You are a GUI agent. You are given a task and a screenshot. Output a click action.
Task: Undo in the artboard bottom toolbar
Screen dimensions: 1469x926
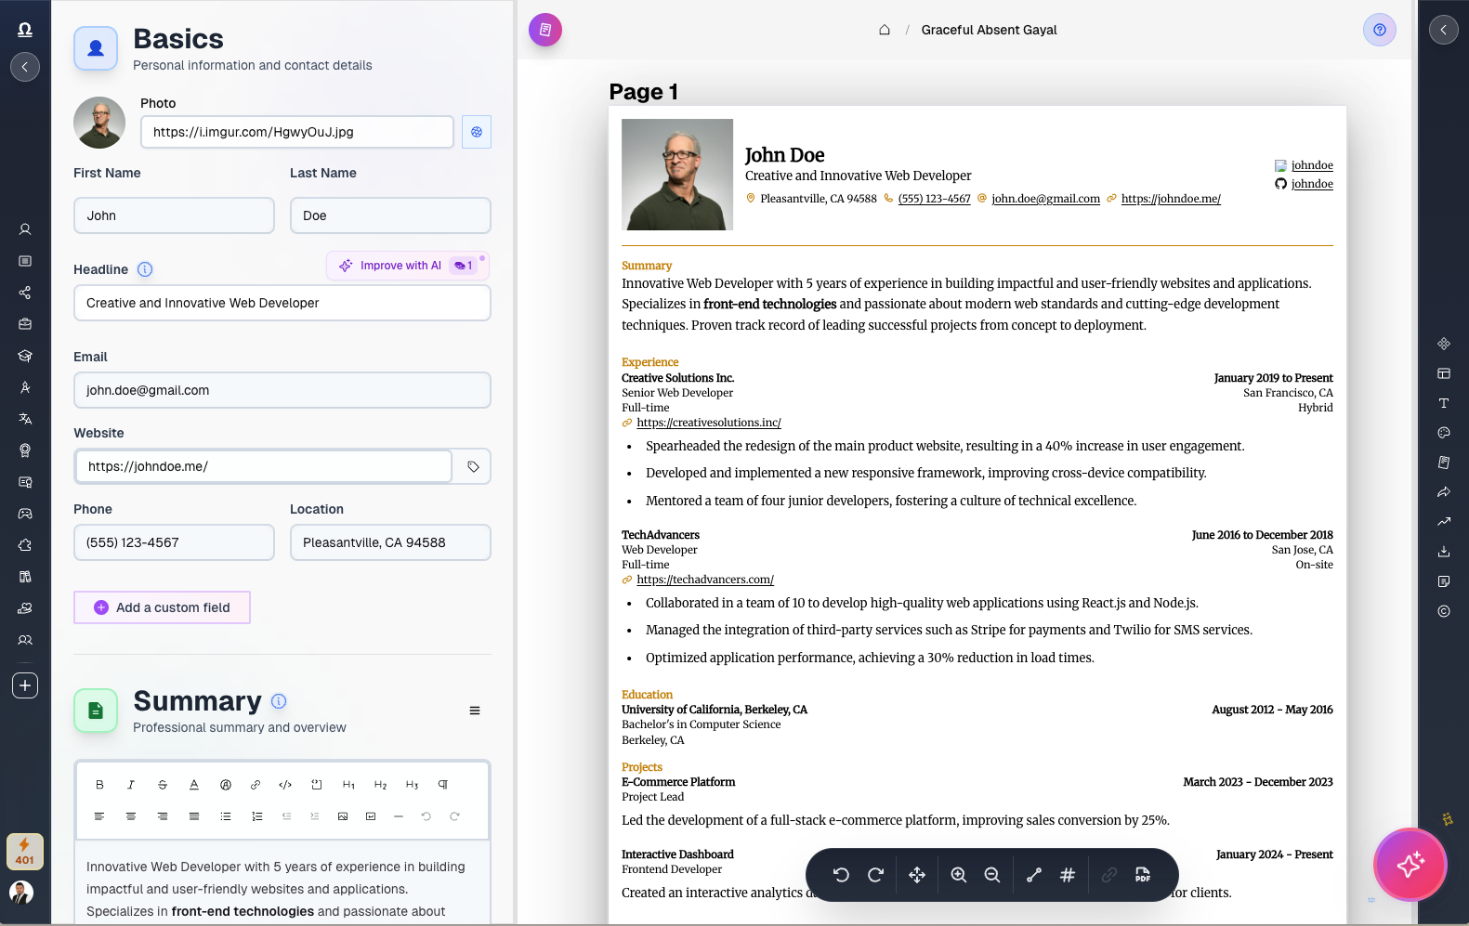coord(841,875)
